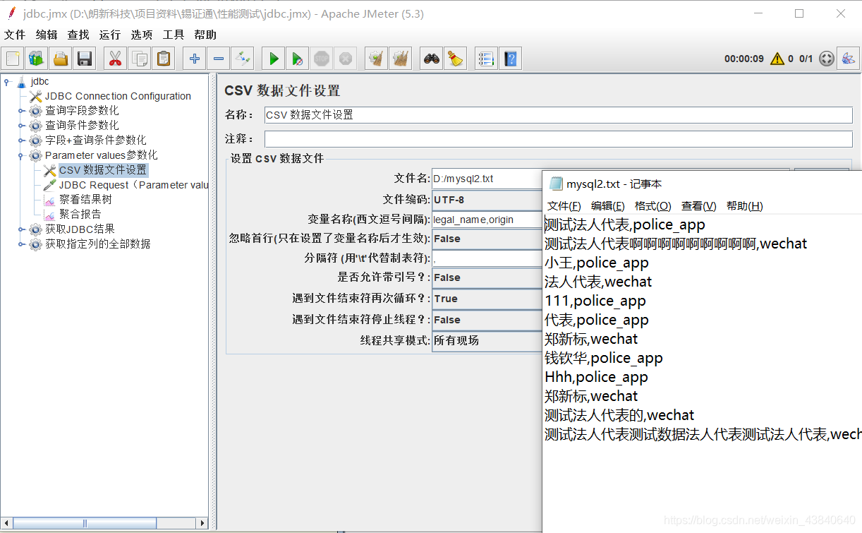Click the greyed-out shutdown X icon
This screenshot has width=862, height=533.
click(x=345, y=59)
